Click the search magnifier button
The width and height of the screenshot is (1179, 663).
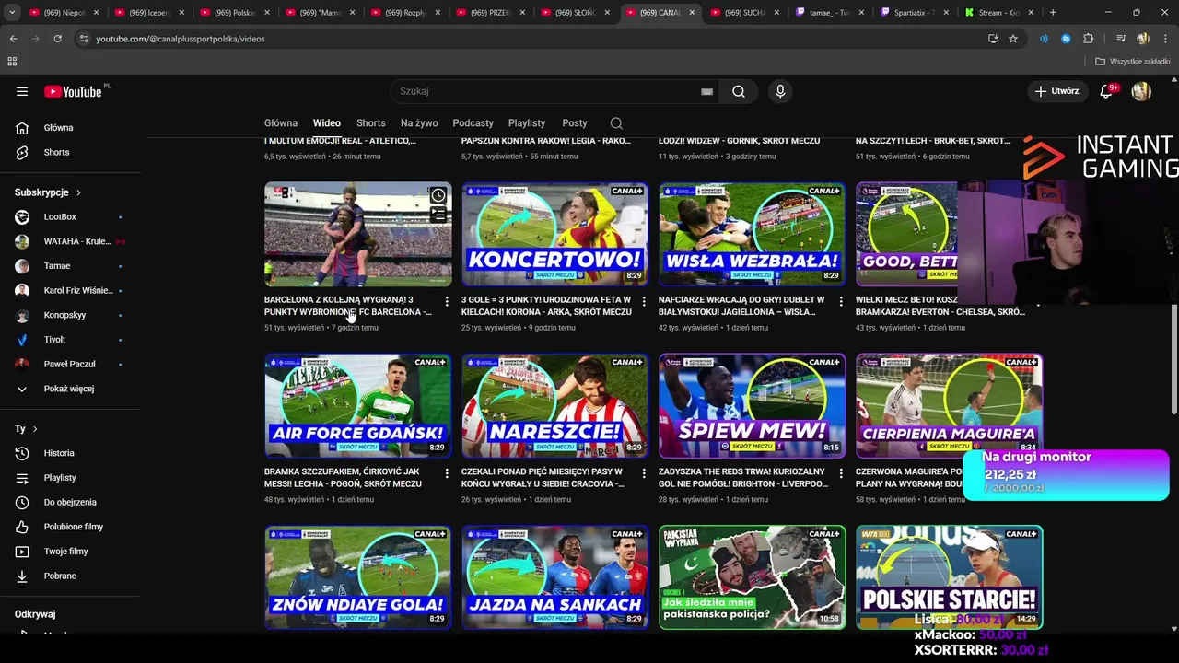pyautogui.click(x=739, y=91)
